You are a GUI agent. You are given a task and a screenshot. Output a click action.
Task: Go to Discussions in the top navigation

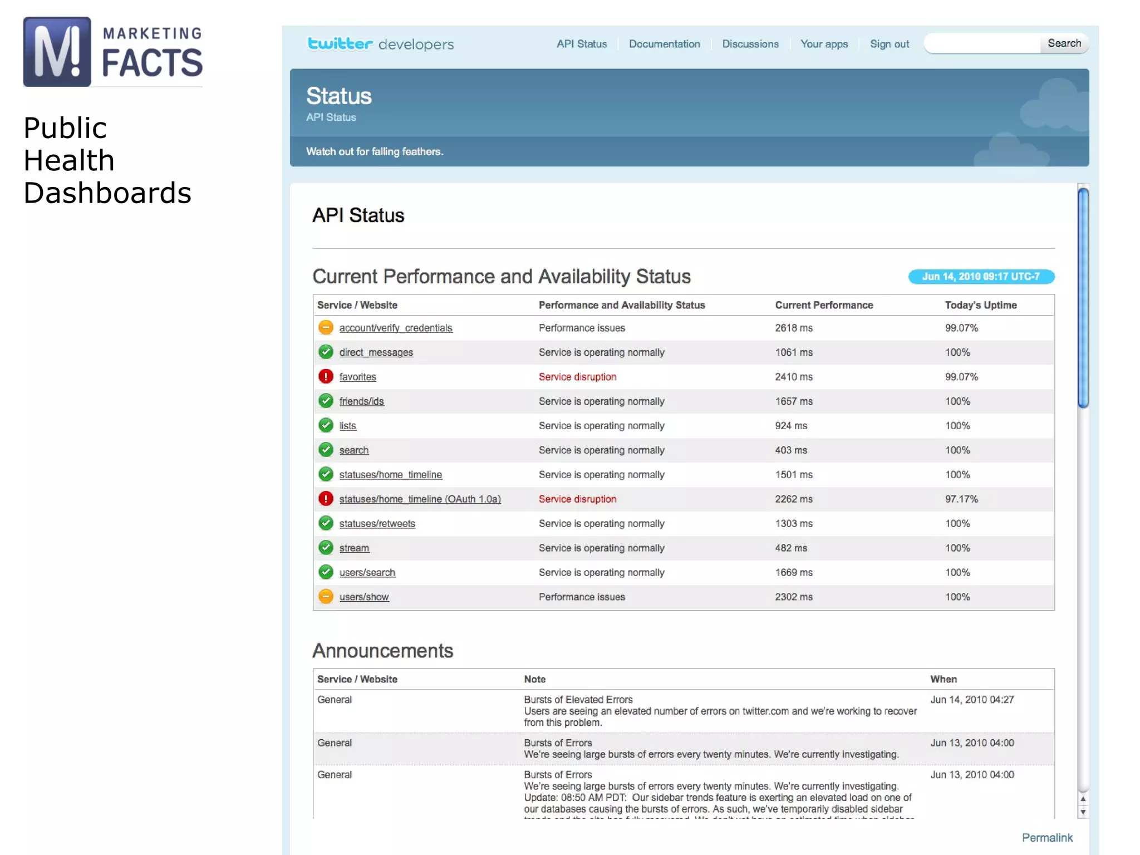750,44
